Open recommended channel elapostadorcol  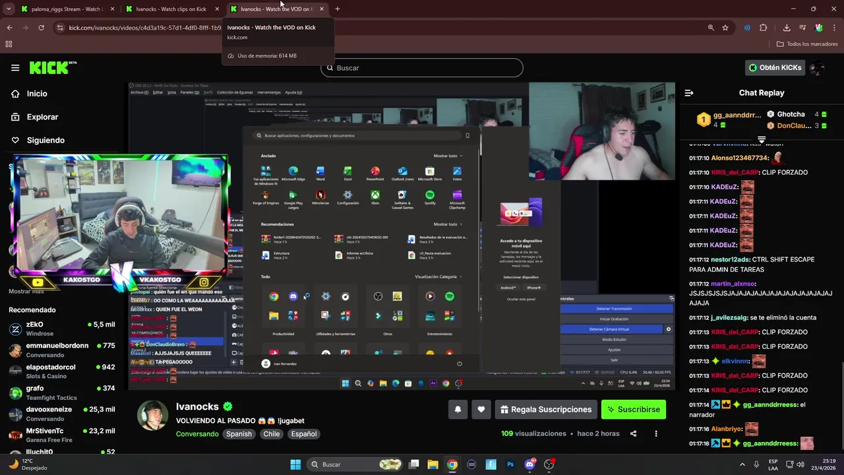[x=63, y=371]
